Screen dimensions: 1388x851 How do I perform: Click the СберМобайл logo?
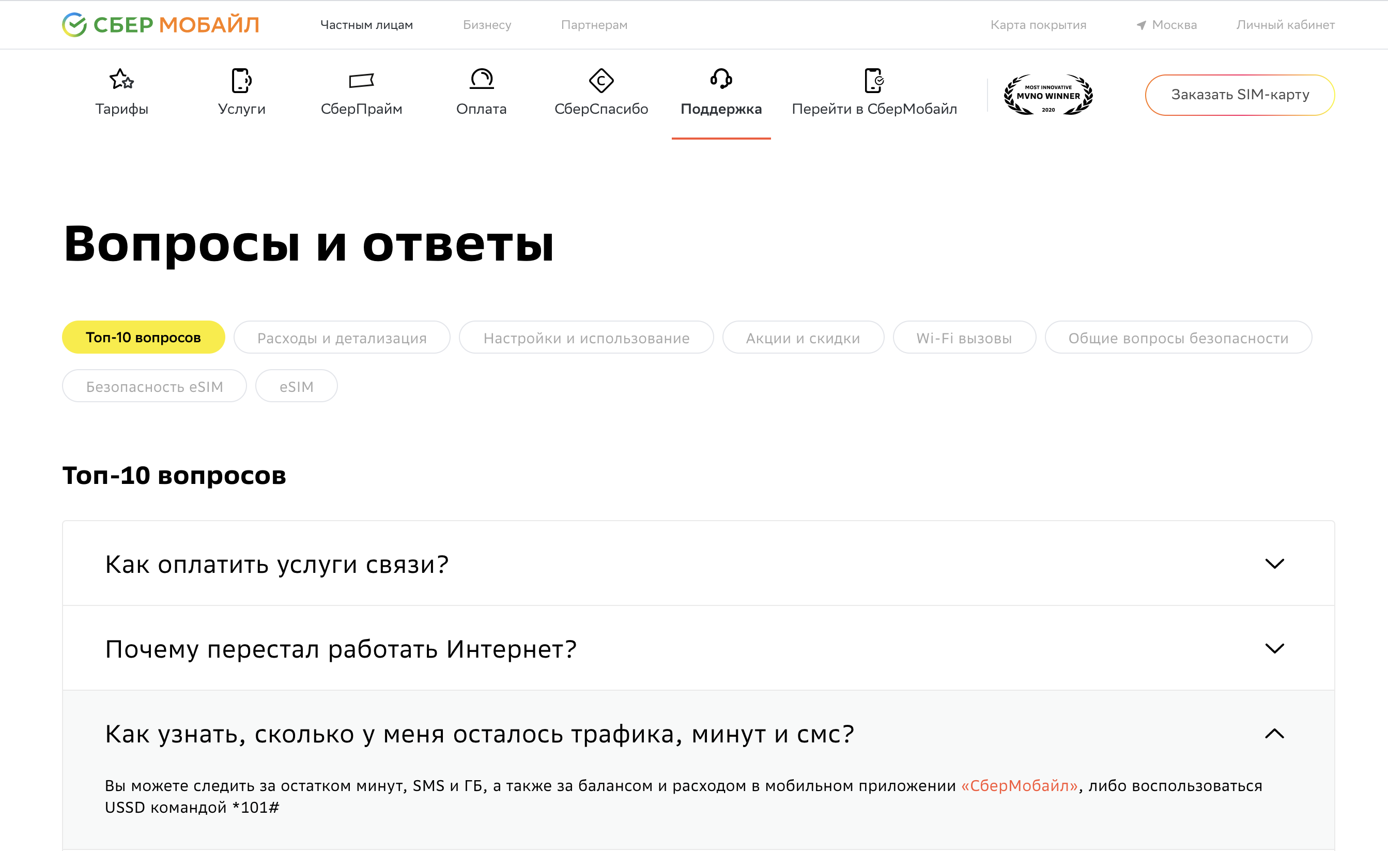click(160, 24)
